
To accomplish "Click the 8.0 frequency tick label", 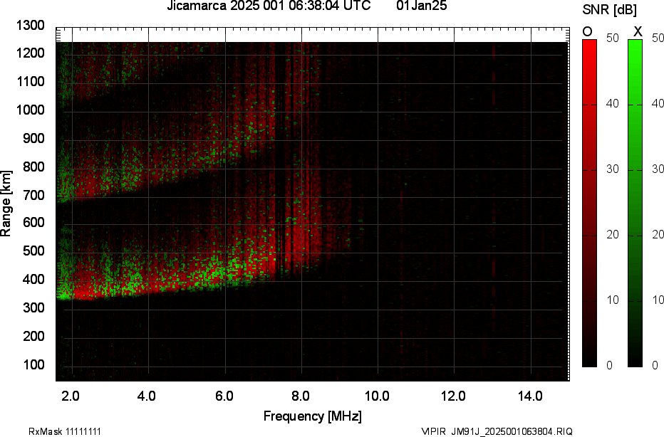I will tap(300, 396).
